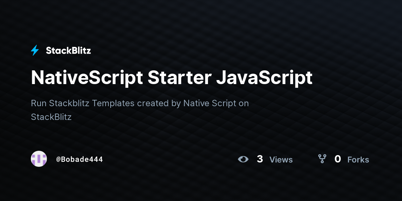Select the purple circular avatar image

click(x=39, y=159)
